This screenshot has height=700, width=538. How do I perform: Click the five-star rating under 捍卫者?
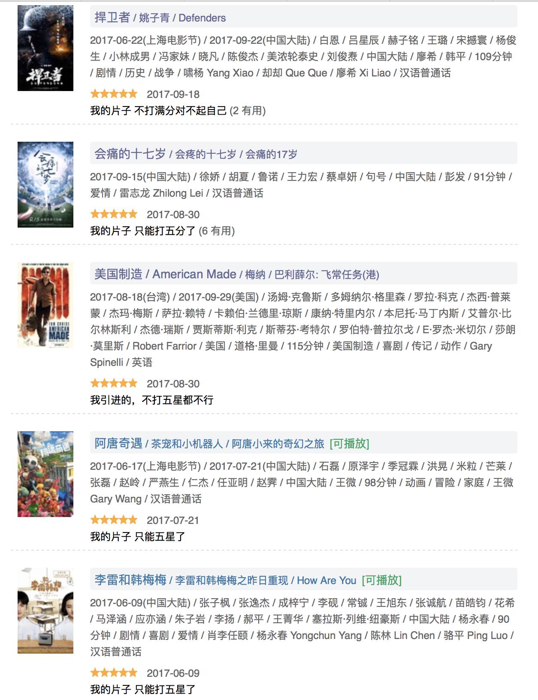[114, 94]
